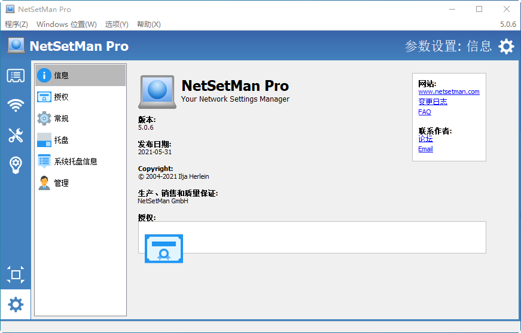Screen dimensions: 521x333
Task: Open the 选项(Y) menu
Action: pos(117,25)
